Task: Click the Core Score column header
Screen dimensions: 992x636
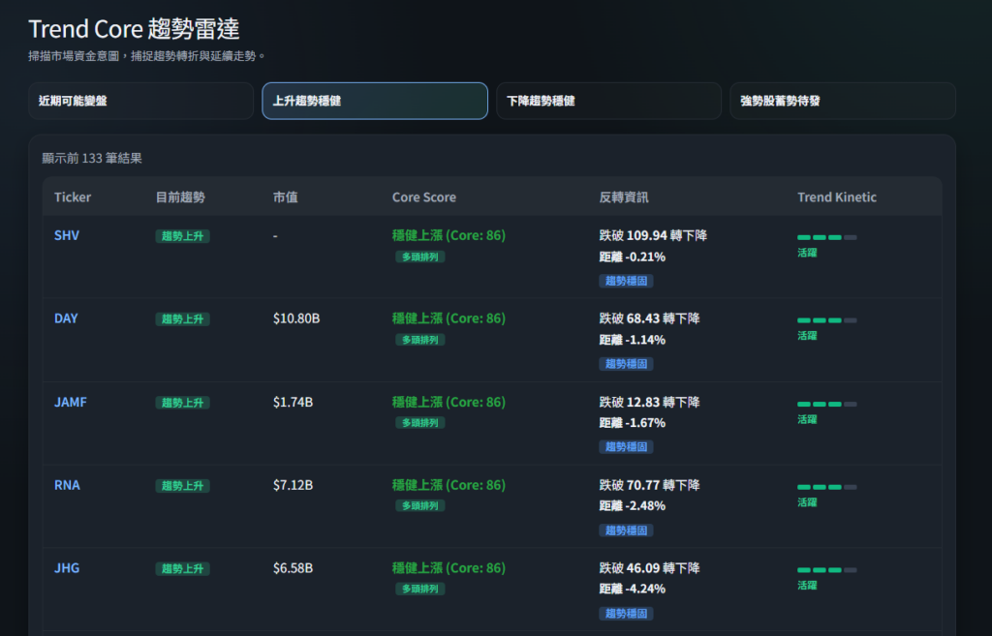Action: click(x=423, y=197)
